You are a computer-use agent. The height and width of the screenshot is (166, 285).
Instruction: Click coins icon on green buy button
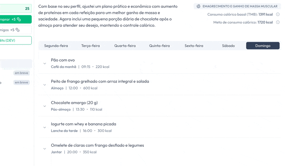pyautogui.click(x=19, y=20)
